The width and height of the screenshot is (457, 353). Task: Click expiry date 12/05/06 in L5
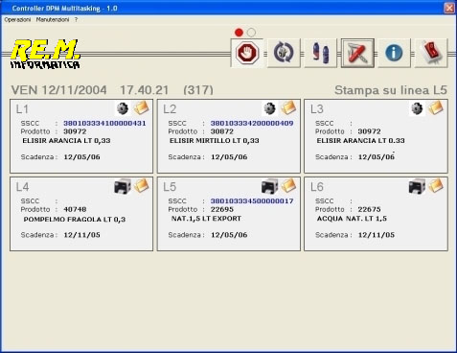tap(229, 235)
